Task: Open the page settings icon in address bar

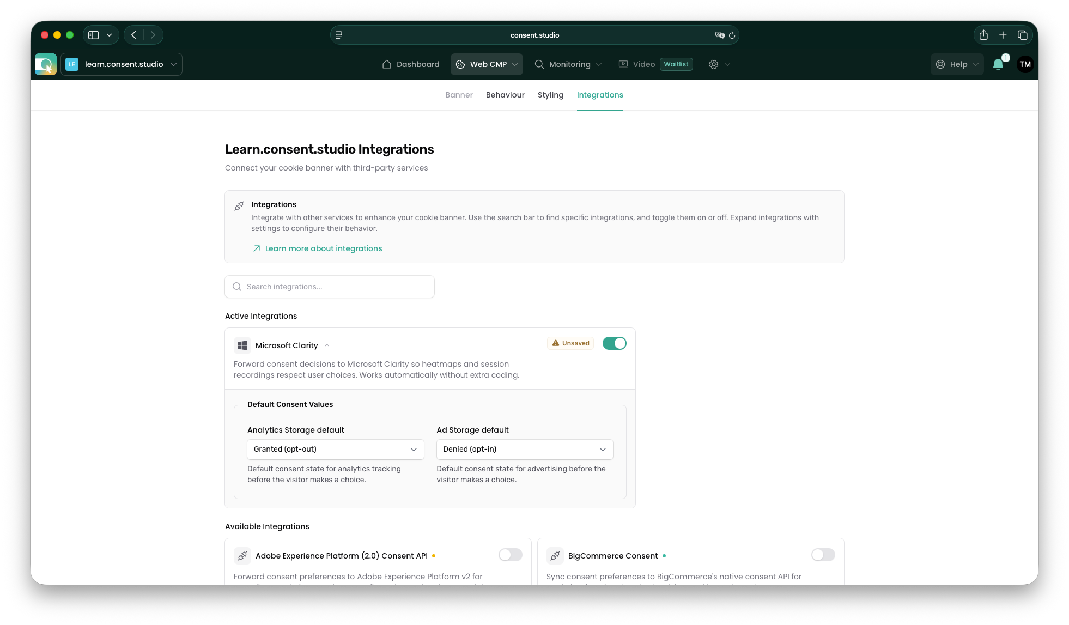Action: [339, 35]
